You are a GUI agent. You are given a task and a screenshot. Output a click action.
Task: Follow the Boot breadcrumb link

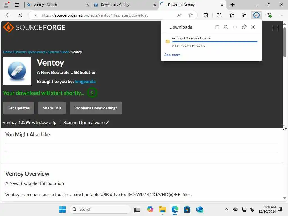pos(65,52)
